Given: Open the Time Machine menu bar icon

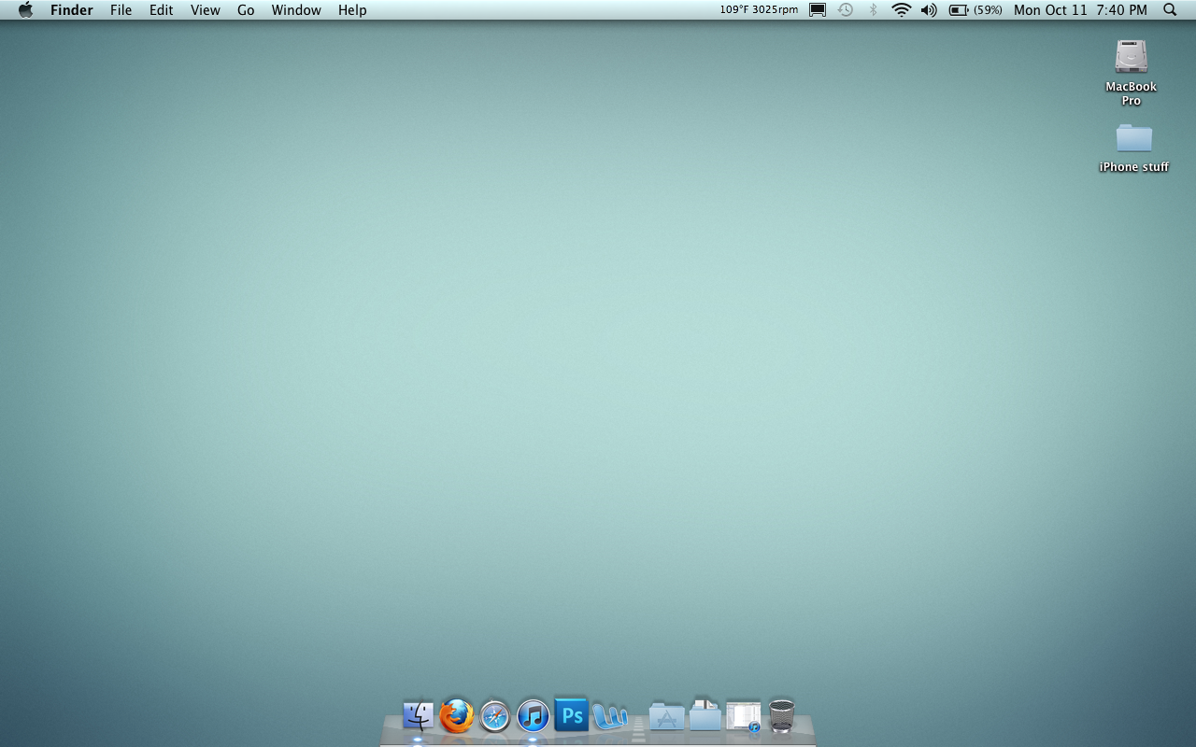Looking at the screenshot, I should (846, 9).
